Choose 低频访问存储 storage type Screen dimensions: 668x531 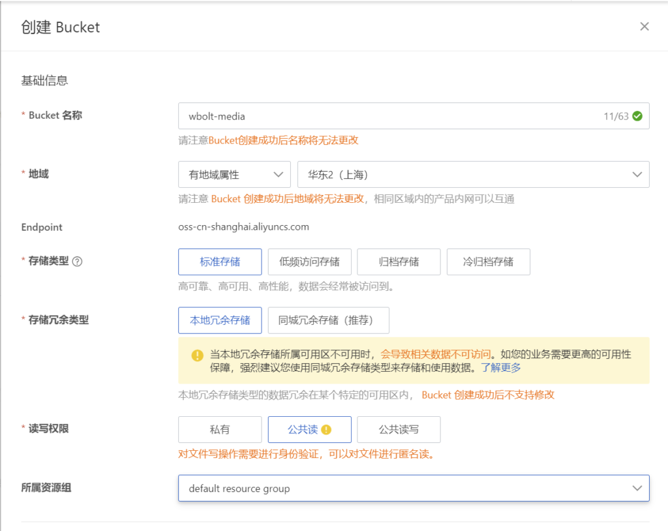click(309, 262)
